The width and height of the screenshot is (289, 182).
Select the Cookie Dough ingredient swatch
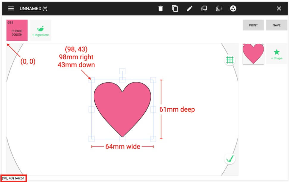17,30
